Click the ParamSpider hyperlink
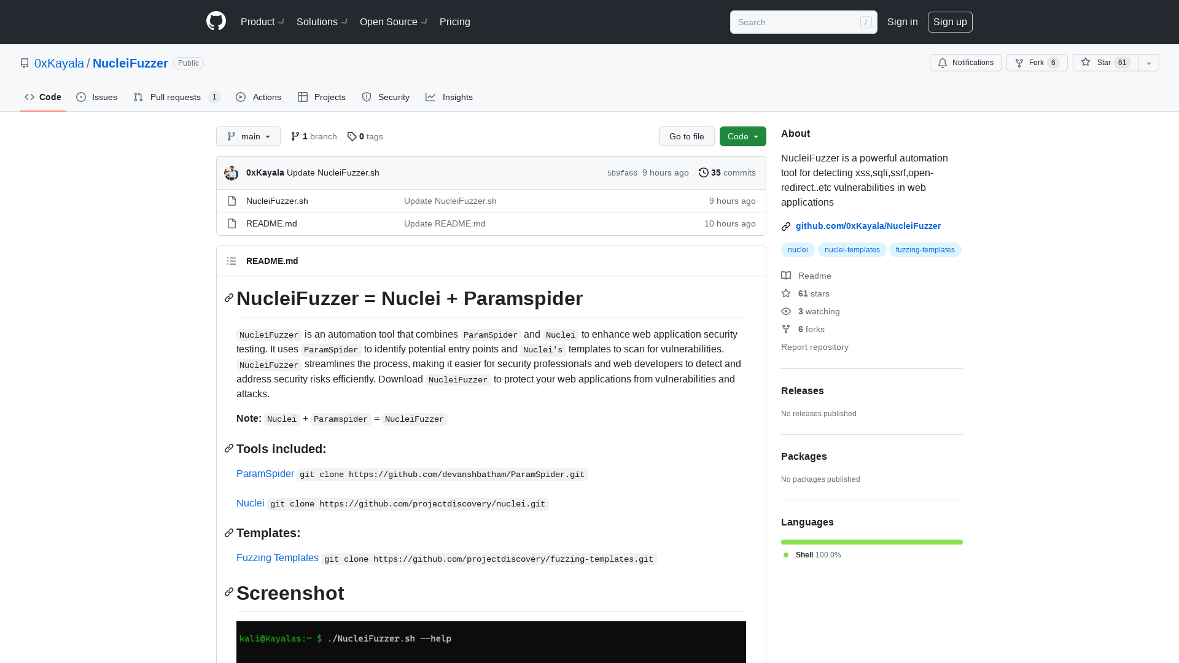Viewport: 1179px width, 663px height. pyautogui.click(x=266, y=473)
